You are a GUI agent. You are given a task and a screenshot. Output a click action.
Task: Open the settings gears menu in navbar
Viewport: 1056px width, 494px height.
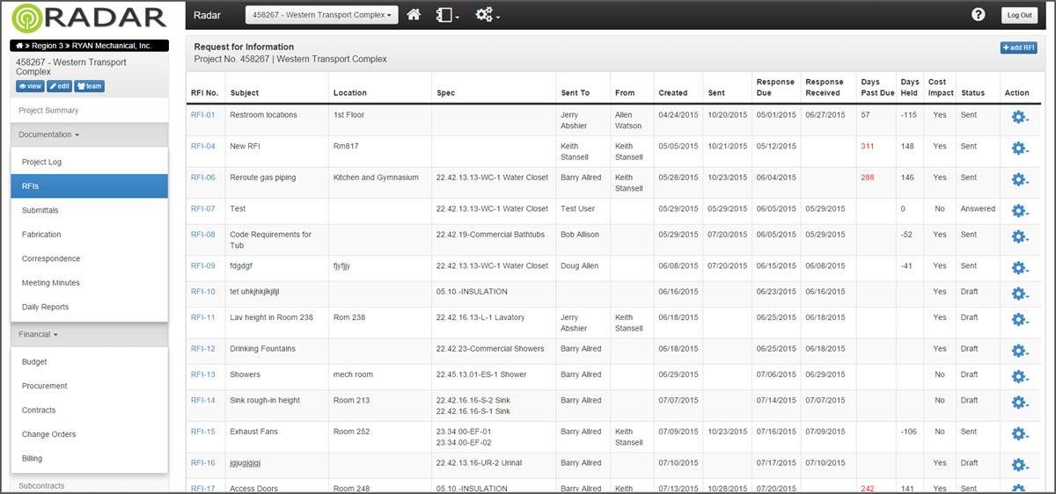[x=487, y=15]
